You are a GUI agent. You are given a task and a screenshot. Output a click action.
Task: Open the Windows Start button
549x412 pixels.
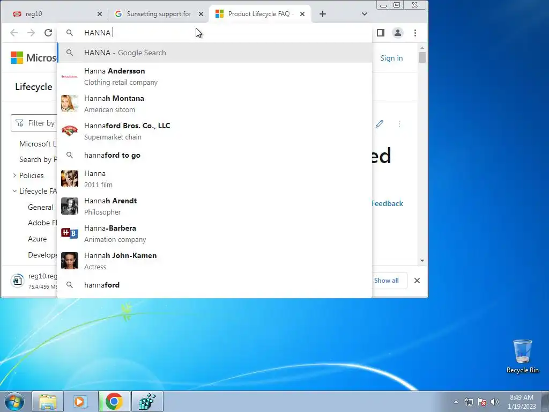point(14,401)
